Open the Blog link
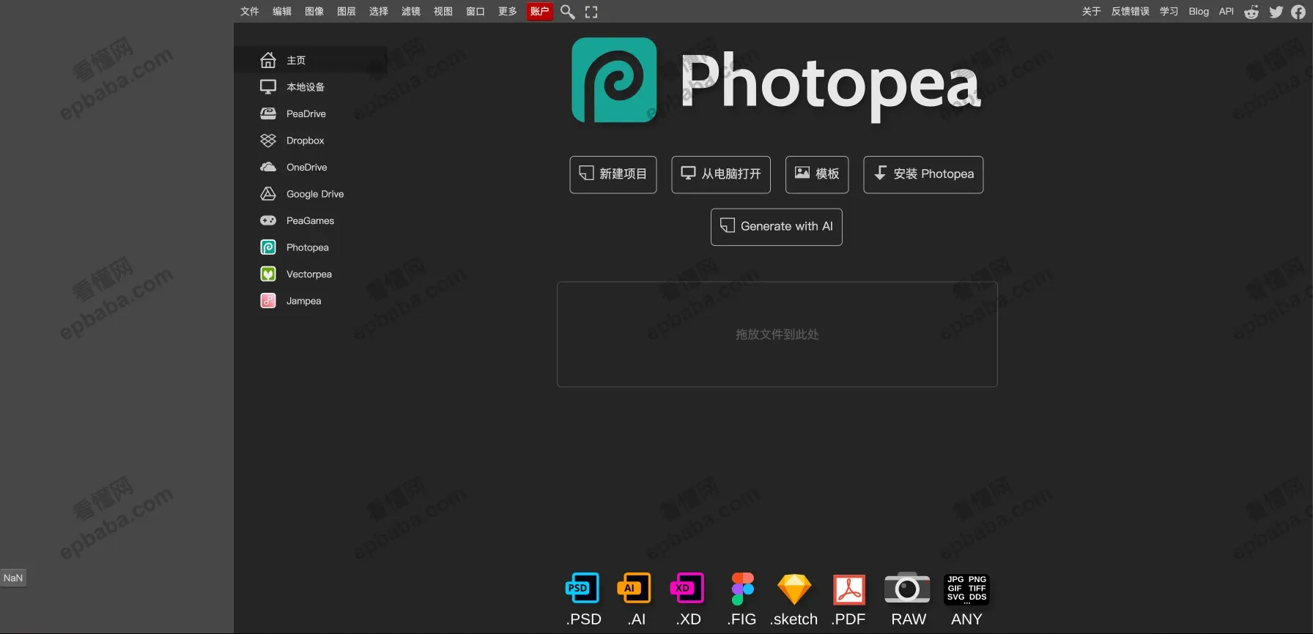Image resolution: width=1313 pixels, height=634 pixels. pos(1199,11)
